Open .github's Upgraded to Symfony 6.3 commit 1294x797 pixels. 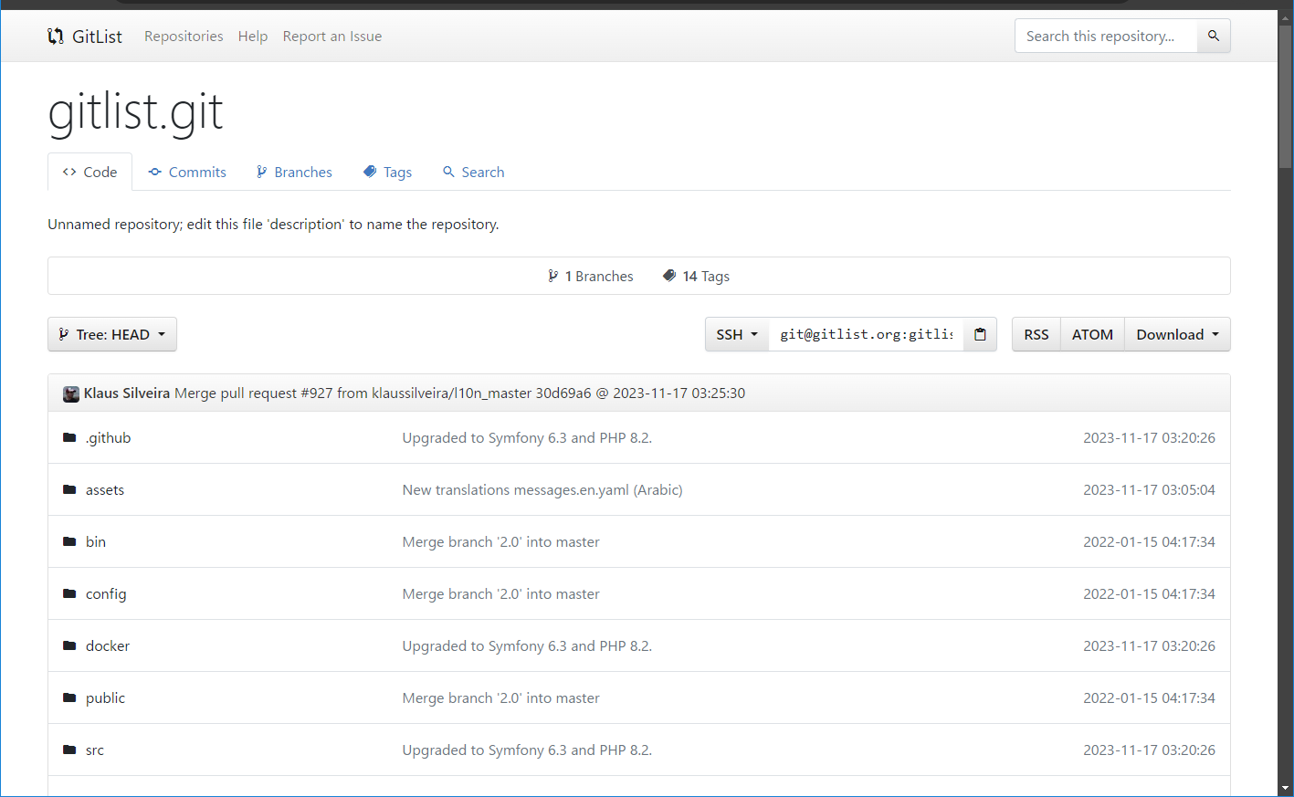(527, 437)
